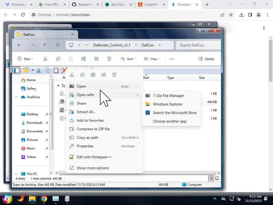
Task: Pick Windows Explorer in Open with submenu
Action: point(171,104)
